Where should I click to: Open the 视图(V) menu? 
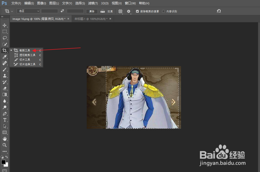116,3
